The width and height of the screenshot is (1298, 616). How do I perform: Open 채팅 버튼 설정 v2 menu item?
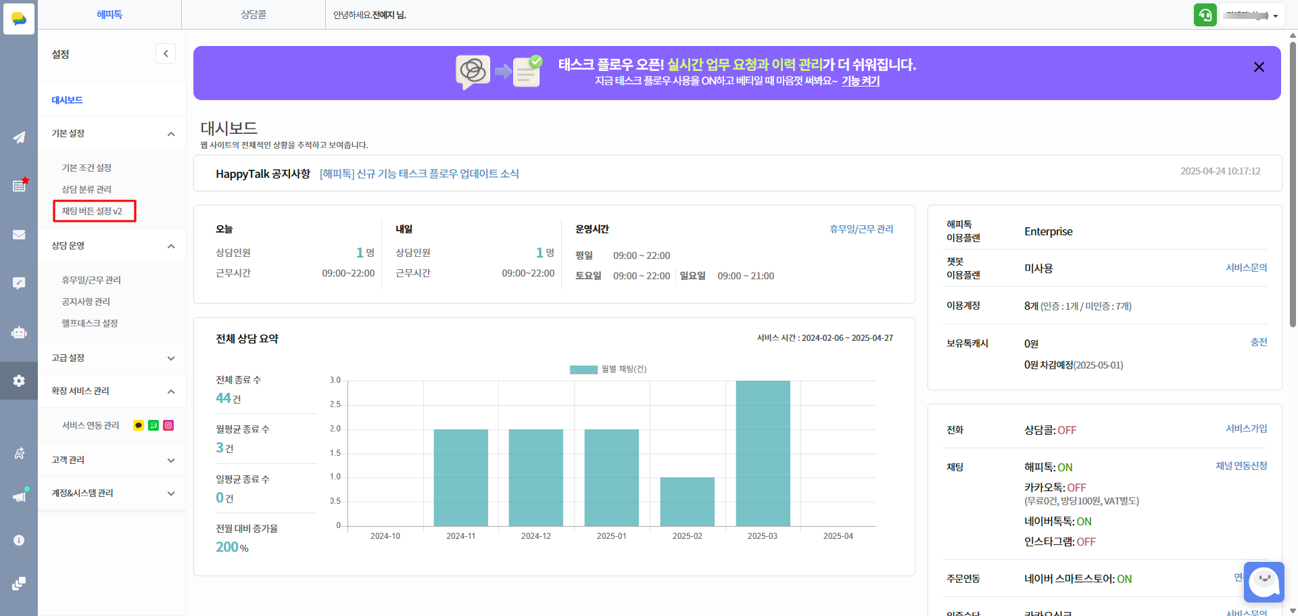point(92,211)
